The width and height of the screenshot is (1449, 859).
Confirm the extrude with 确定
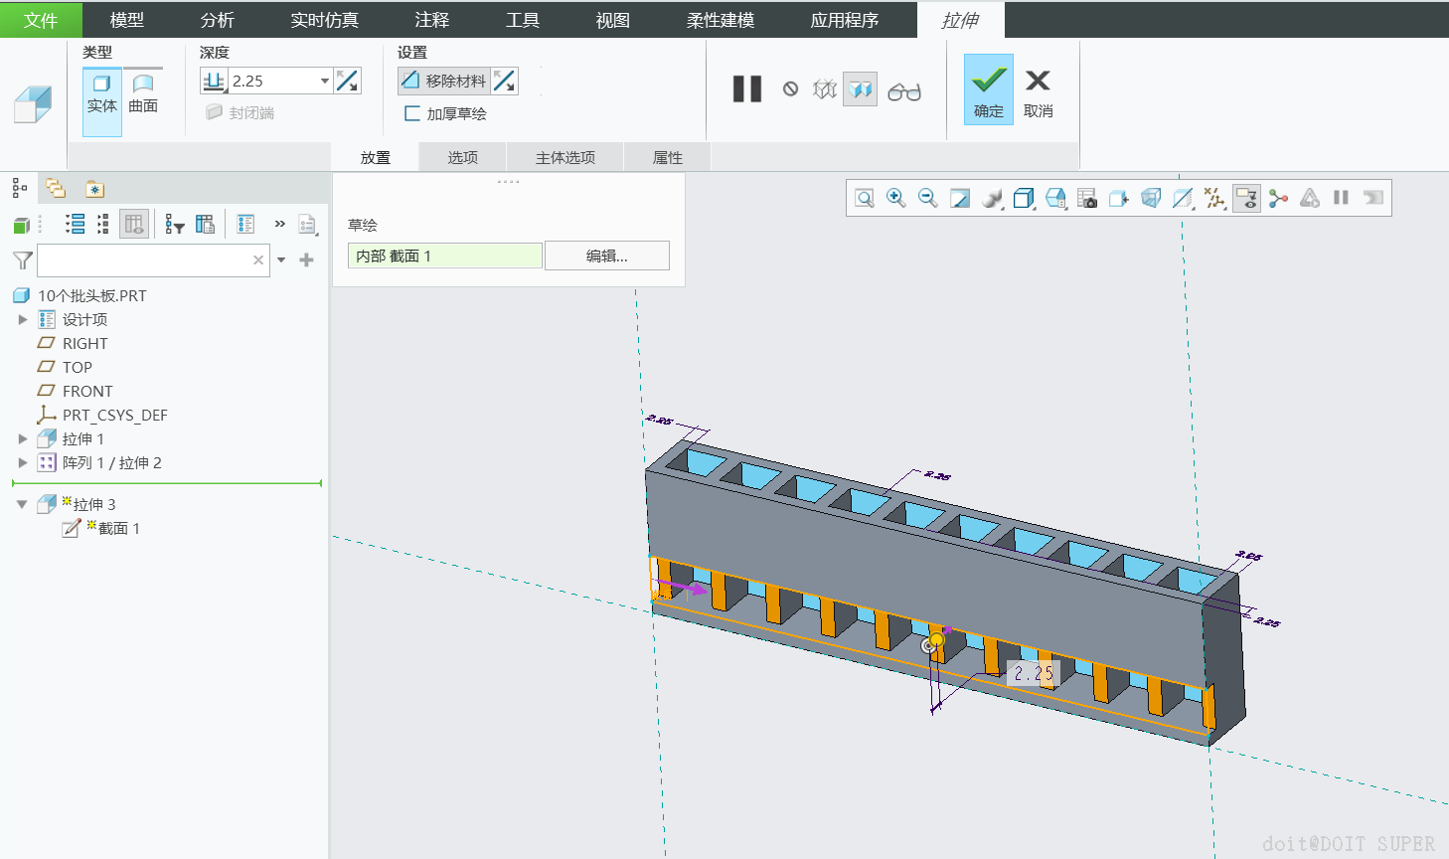point(988,89)
